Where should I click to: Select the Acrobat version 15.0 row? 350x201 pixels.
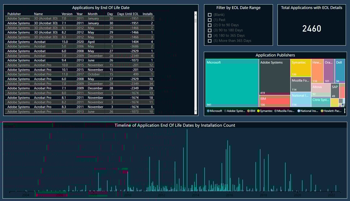tap(80, 42)
